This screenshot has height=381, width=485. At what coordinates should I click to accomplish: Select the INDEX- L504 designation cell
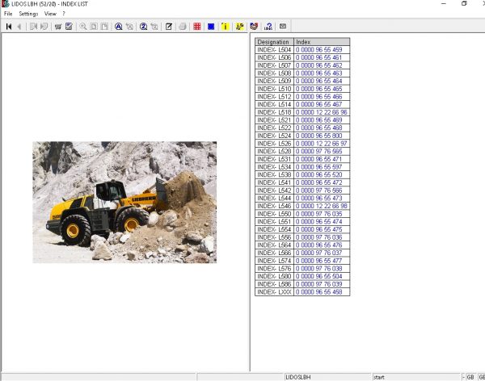(274, 50)
